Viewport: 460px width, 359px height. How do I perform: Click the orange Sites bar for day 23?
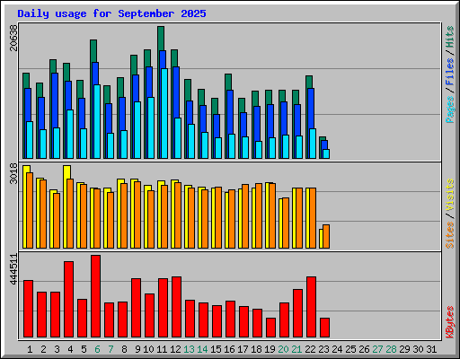pyautogui.click(x=326, y=236)
